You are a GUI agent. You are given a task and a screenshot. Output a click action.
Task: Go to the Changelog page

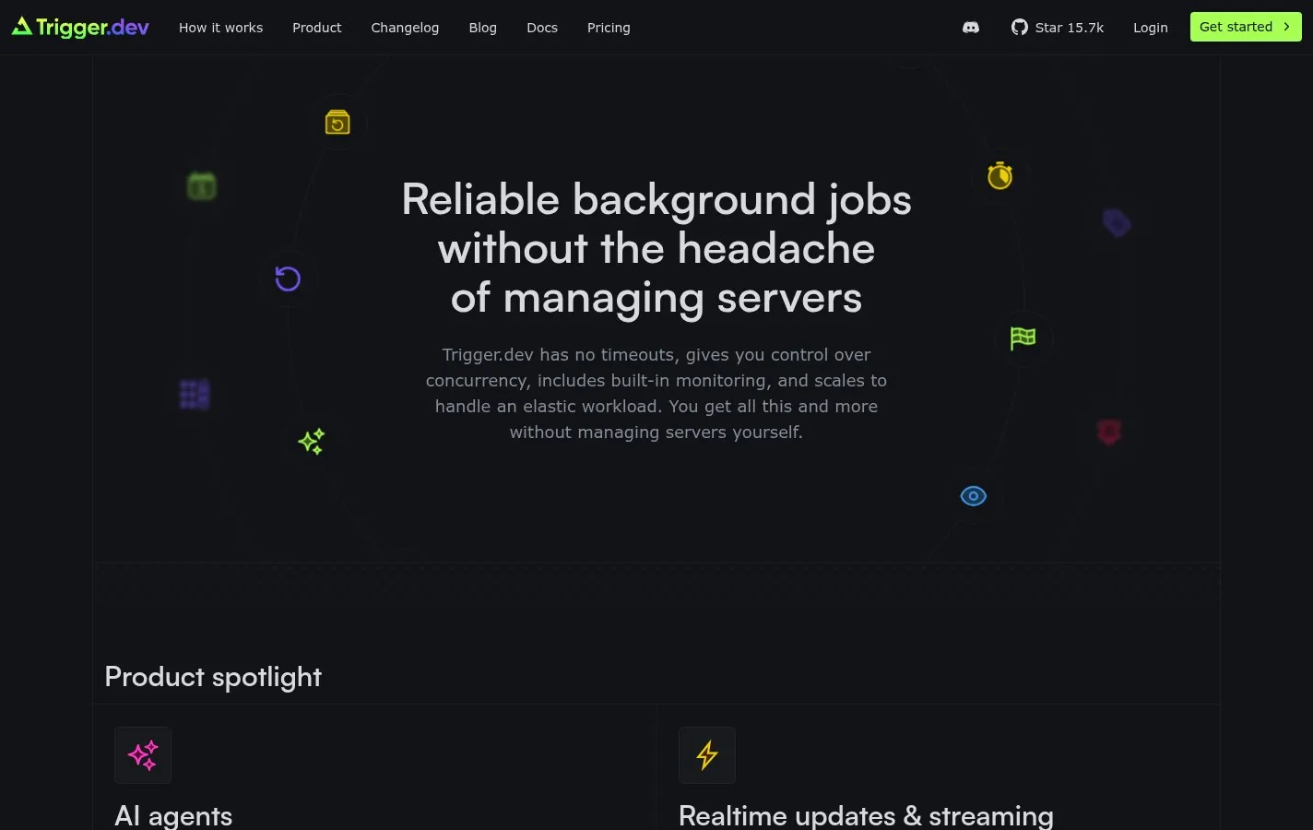(405, 28)
